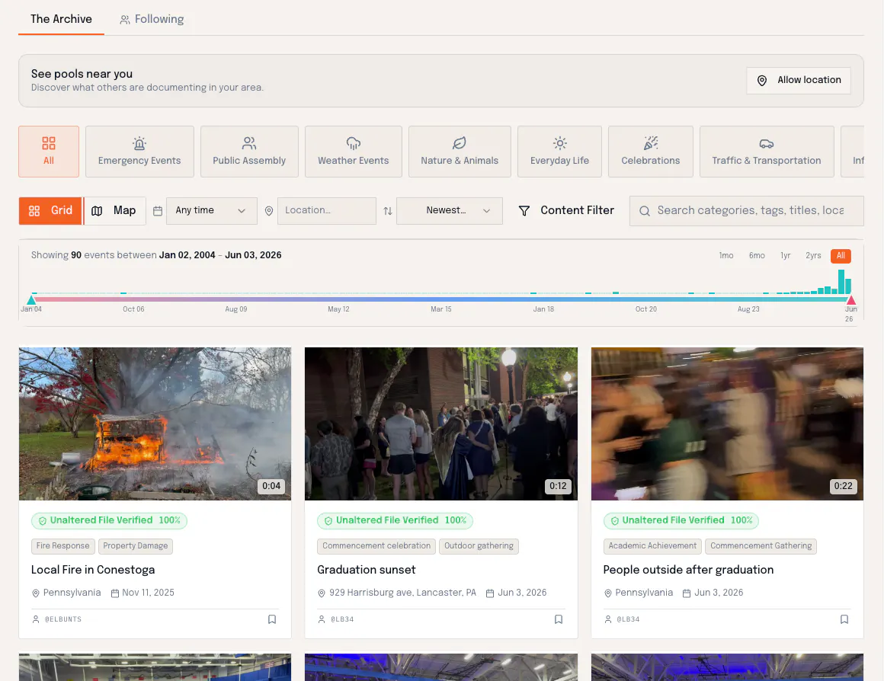Click the calendar icon beside Any time

click(x=158, y=211)
